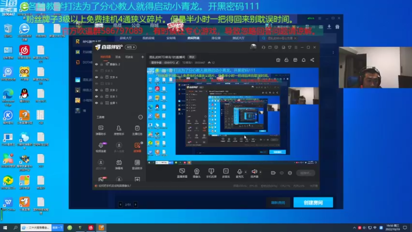Open the hamburger menu in companion title bar
The height and width of the screenshot is (232, 412).
click(296, 47)
